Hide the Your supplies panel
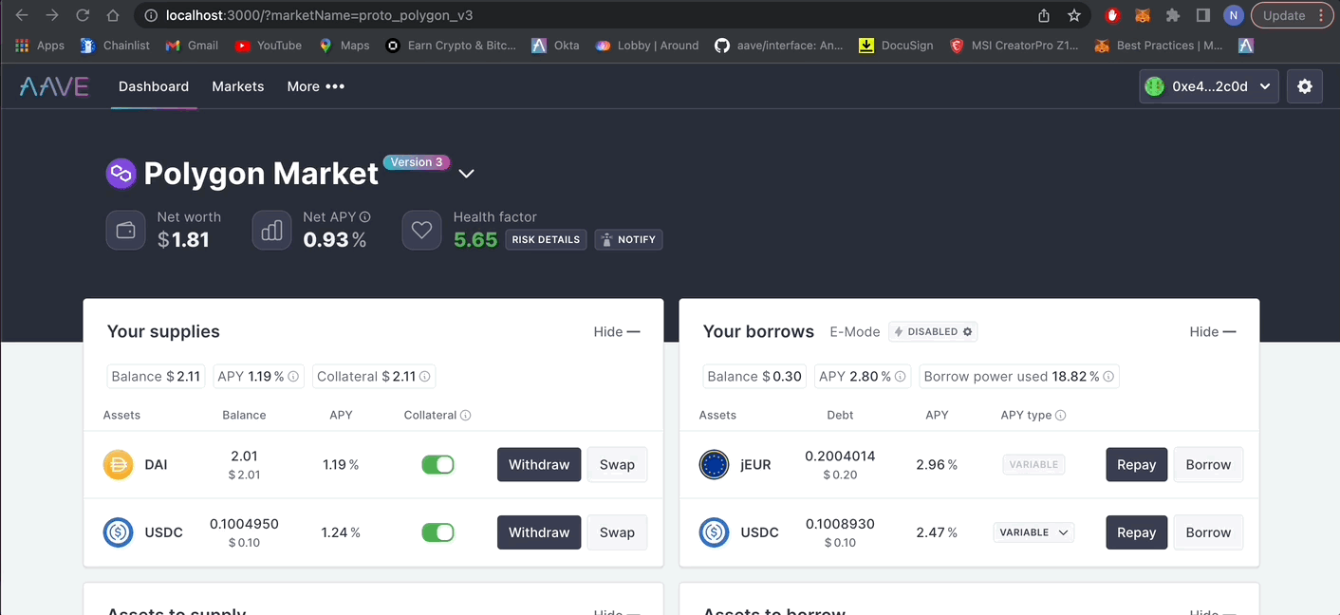Image resolution: width=1340 pixels, height=615 pixels. point(617,332)
